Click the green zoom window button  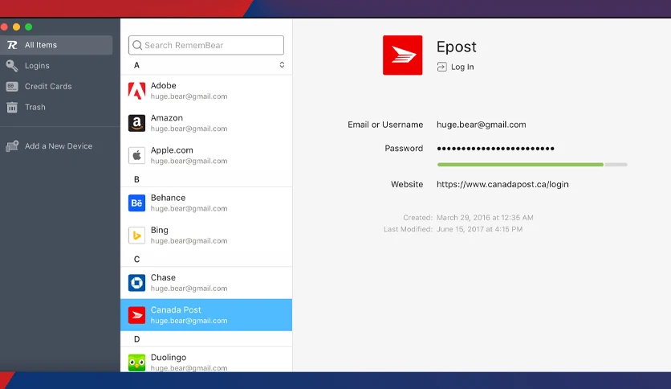[29, 27]
